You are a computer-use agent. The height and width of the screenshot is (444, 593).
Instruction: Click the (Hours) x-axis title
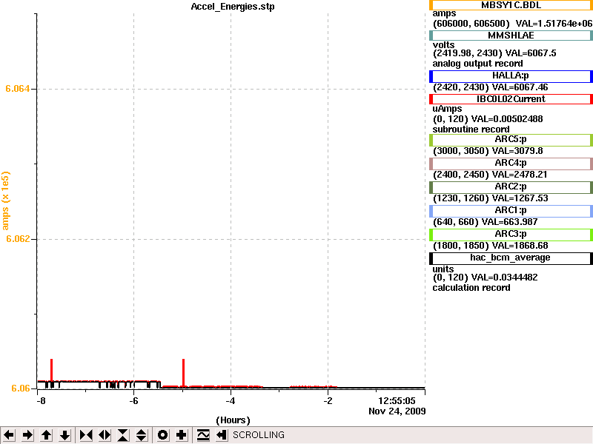coord(233,420)
